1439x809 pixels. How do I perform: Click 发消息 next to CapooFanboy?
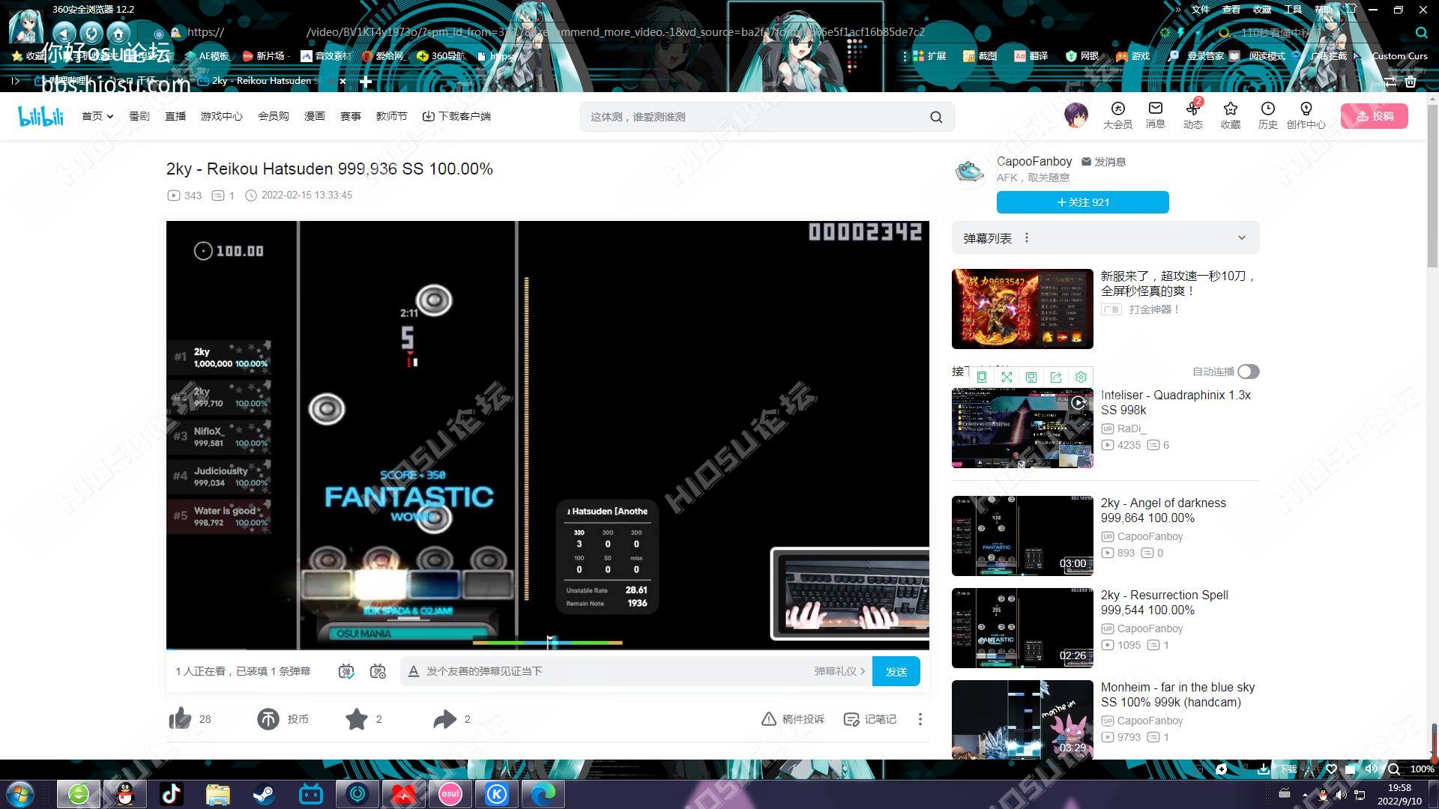(x=1103, y=162)
